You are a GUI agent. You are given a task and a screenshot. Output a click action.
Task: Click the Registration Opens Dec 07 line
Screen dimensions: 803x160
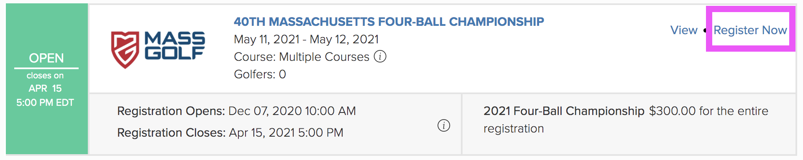(x=236, y=111)
